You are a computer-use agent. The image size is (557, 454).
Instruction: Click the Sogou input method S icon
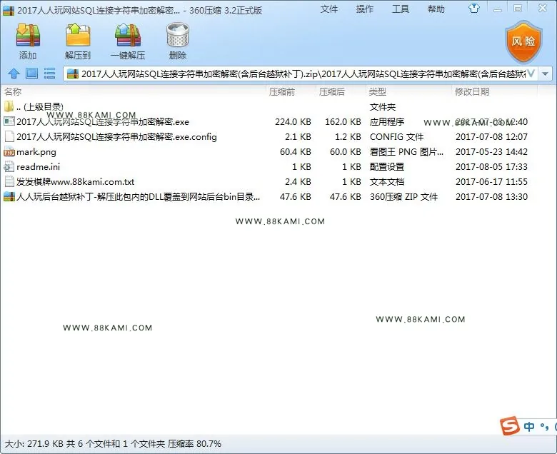click(510, 425)
